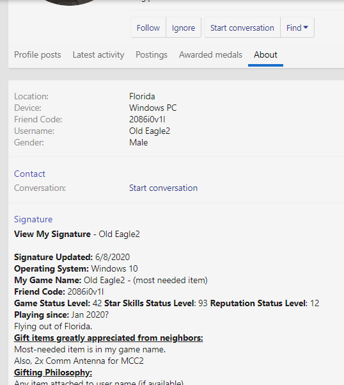Viewport: 344px width, 385px height.
Task: Click the Gifting Philosophy heading
Action: (53, 373)
